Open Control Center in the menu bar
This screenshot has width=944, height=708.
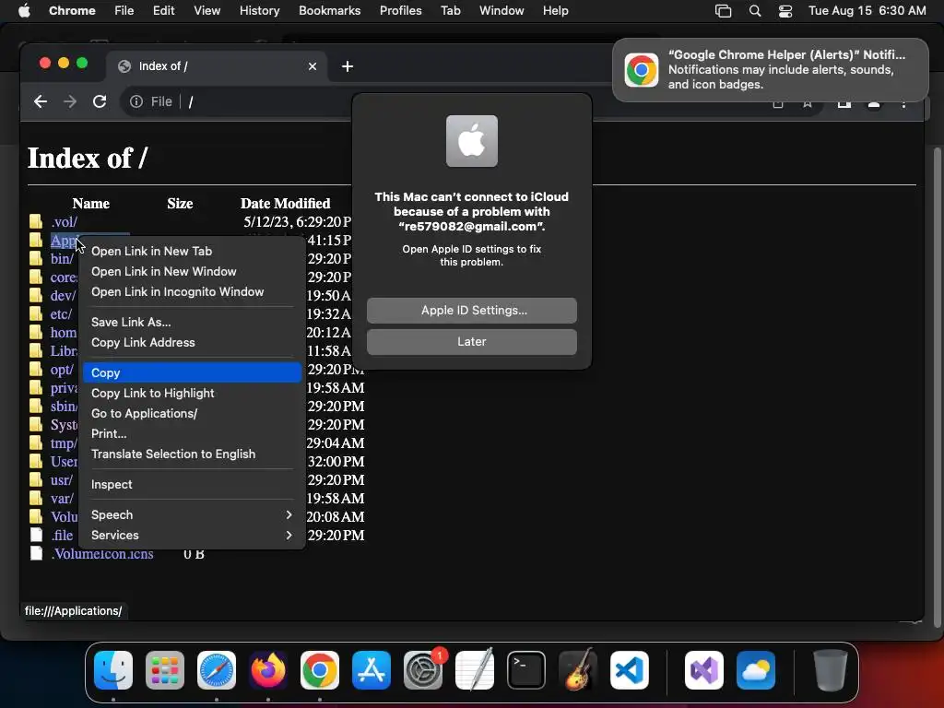[785, 11]
